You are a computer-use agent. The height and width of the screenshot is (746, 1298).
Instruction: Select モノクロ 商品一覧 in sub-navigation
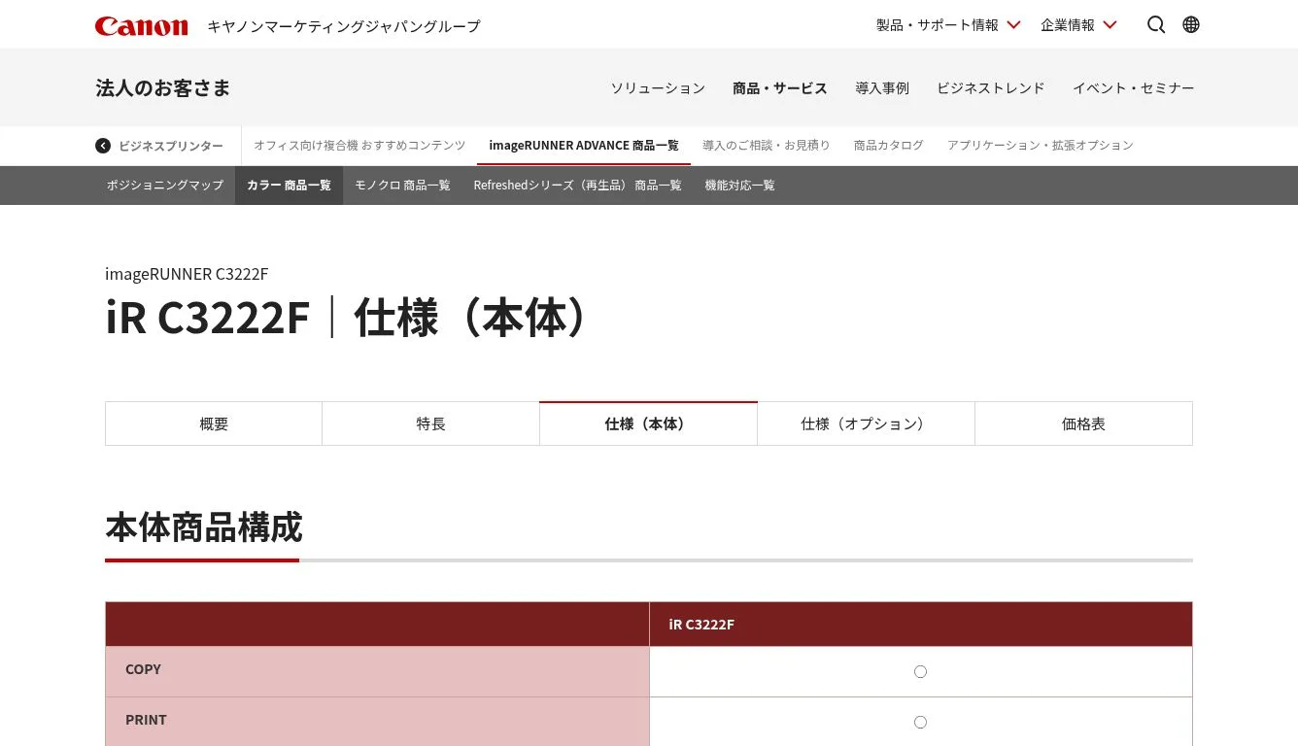402,186
